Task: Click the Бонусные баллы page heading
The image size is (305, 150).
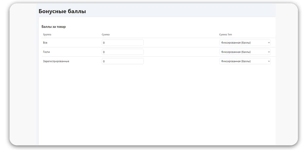Action: pyautogui.click(x=62, y=12)
